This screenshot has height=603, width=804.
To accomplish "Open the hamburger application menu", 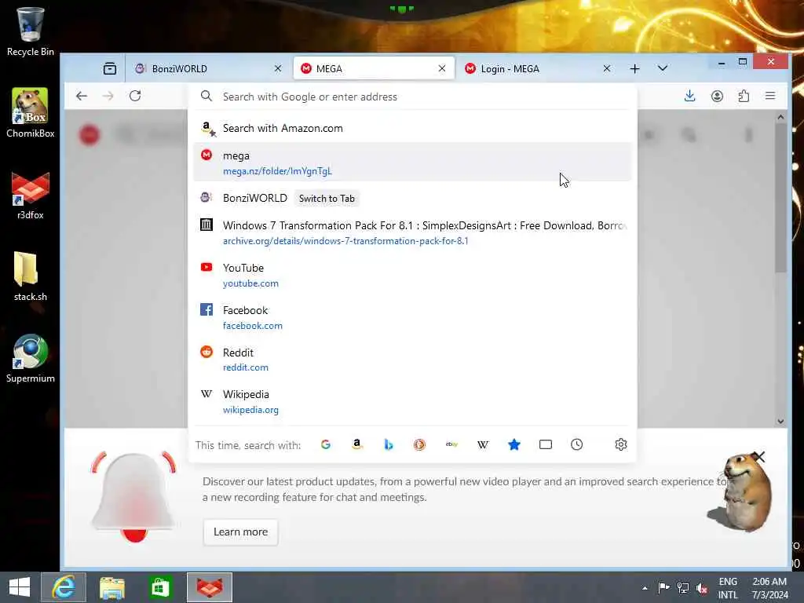I will 770,96.
